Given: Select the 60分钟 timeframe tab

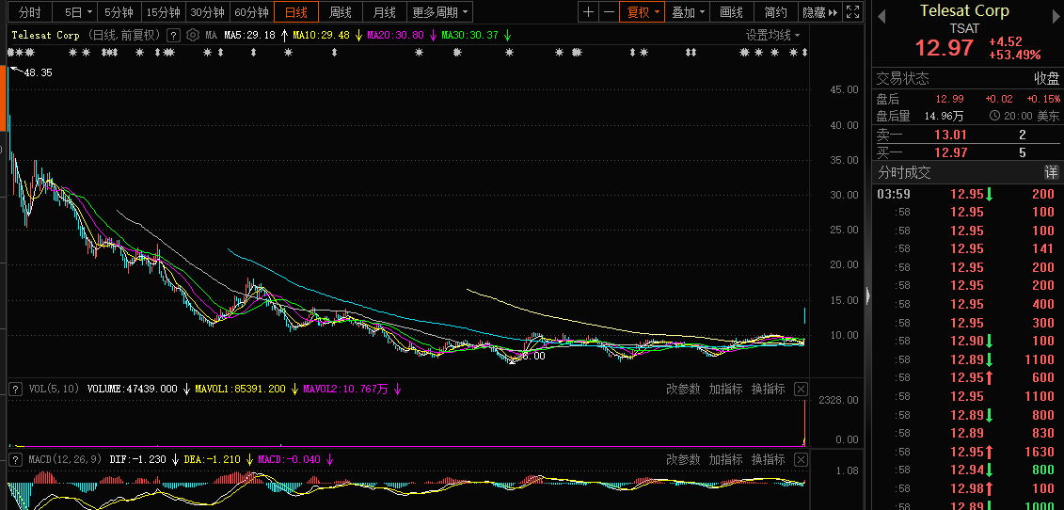Looking at the screenshot, I should point(252,12).
